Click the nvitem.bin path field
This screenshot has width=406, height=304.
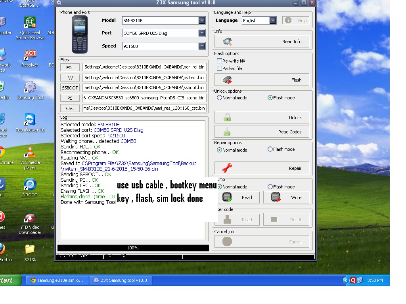click(x=144, y=78)
